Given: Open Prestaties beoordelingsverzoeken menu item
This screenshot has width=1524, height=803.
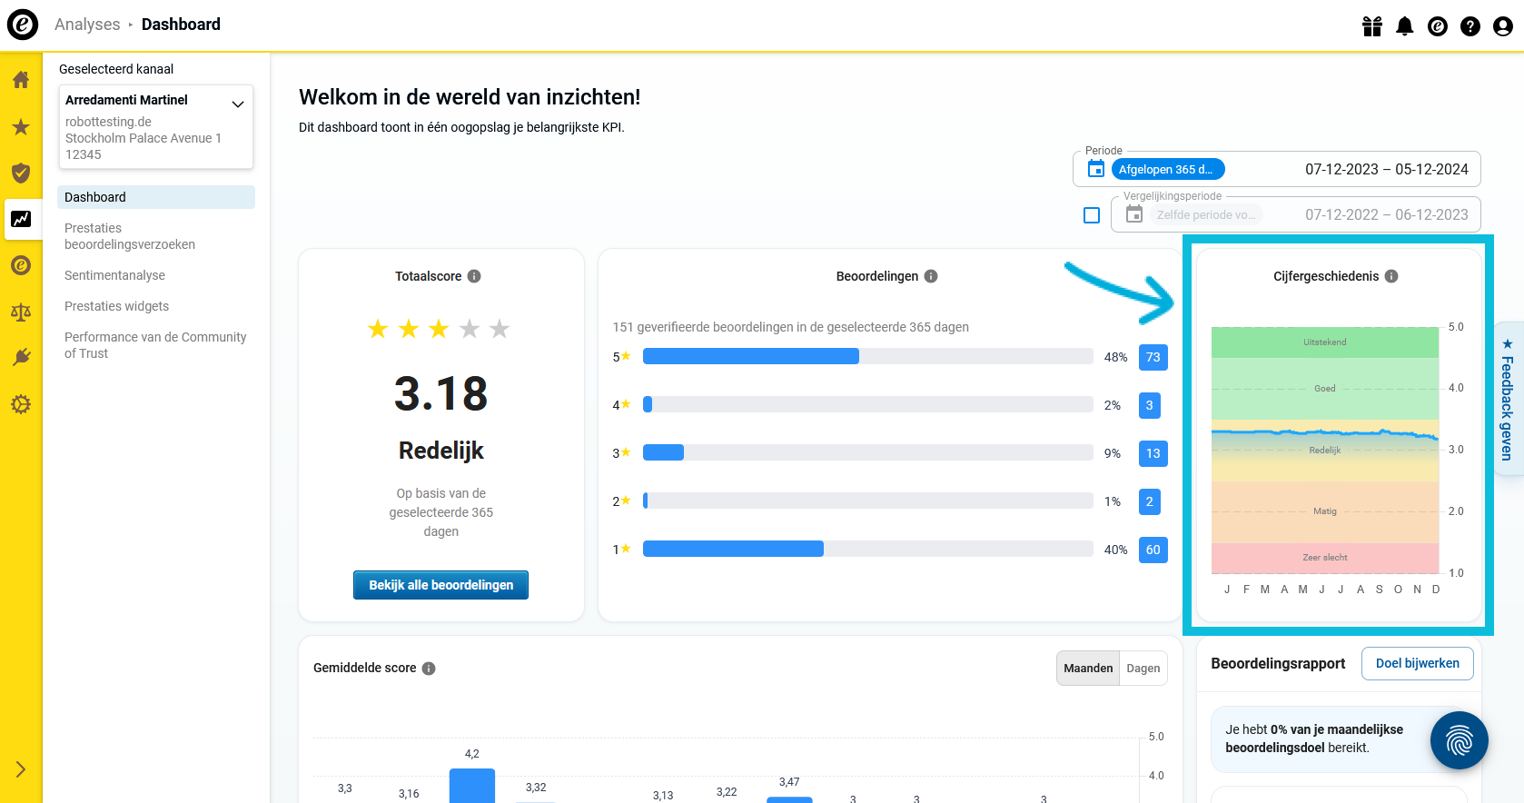Looking at the screenshot, I should point(130,236).
